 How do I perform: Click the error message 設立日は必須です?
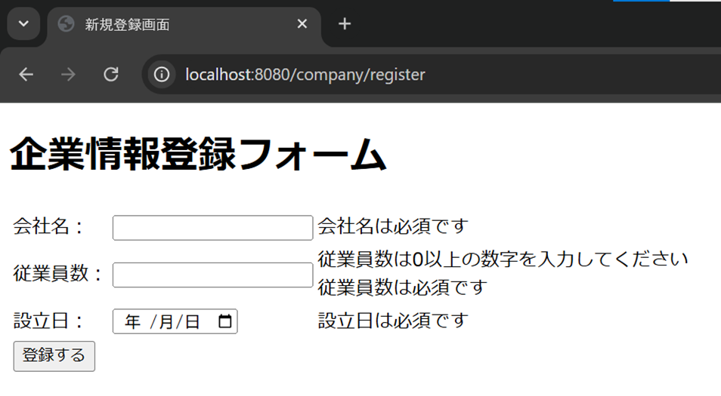point(393,321)
